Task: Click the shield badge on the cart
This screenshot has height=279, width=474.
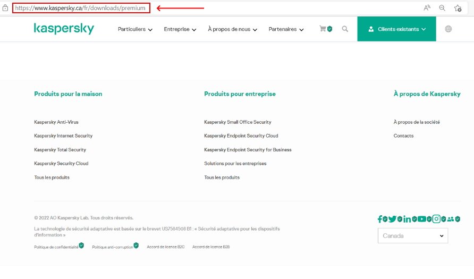Action: (330, 29)
